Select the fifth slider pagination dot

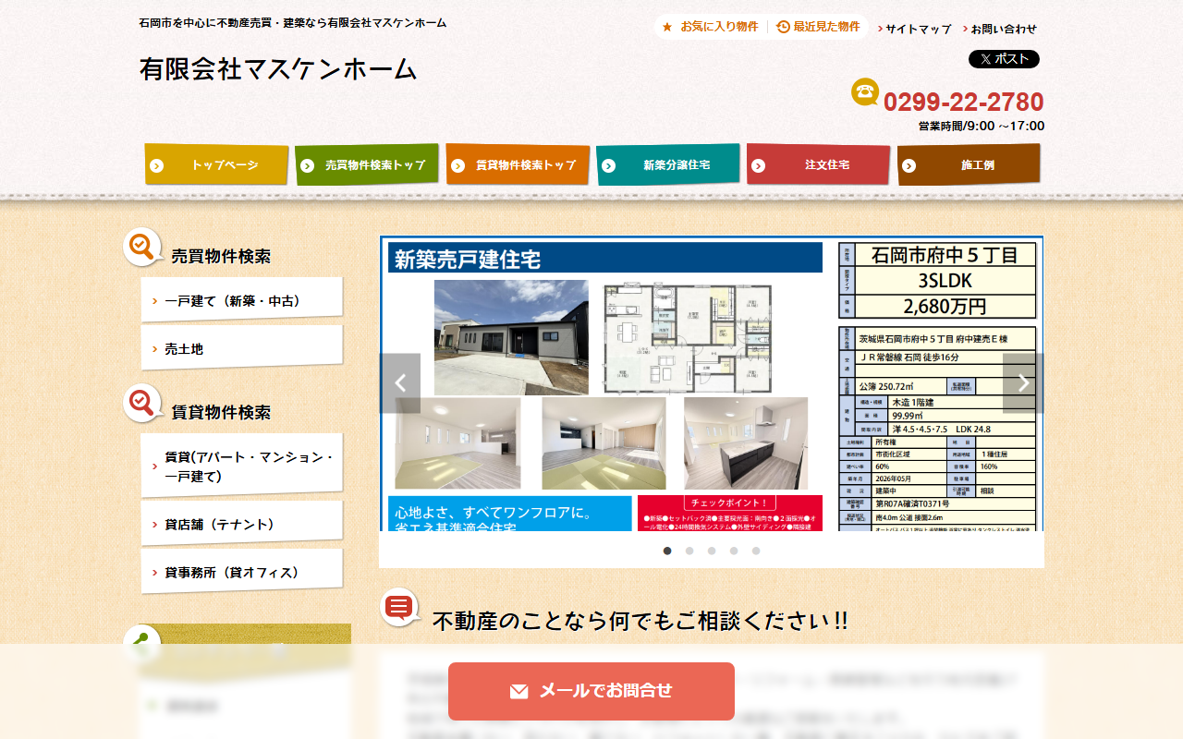coord(756,551)
